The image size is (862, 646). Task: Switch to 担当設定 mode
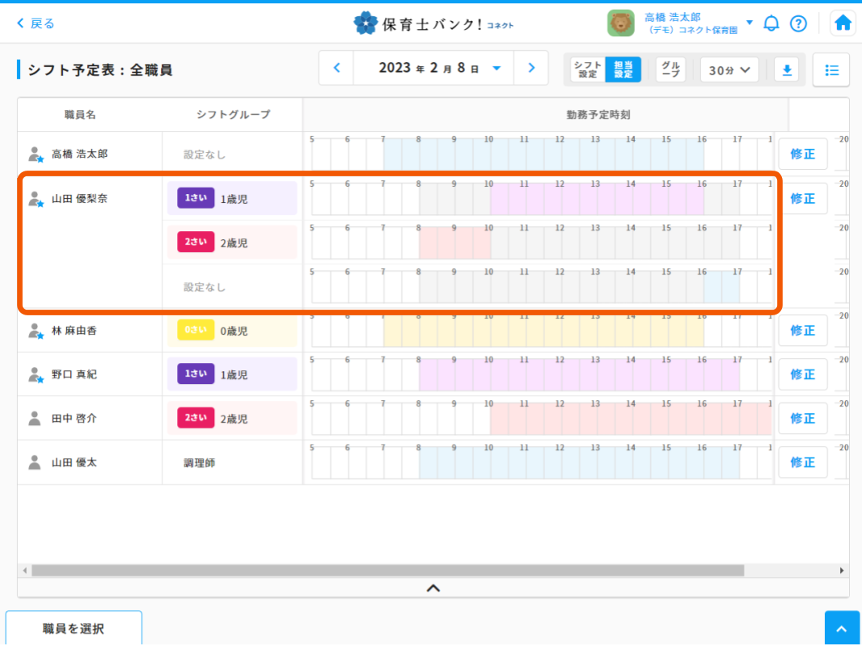click(623, 70)
